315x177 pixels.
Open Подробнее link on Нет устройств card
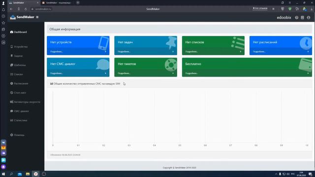[57, 52]
